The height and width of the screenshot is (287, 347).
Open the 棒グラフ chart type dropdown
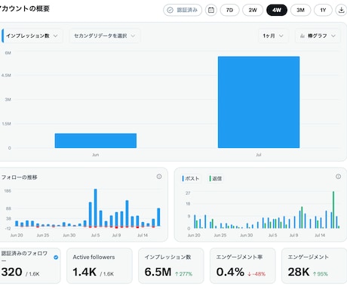pyautogui.click(x=318, y=35)
